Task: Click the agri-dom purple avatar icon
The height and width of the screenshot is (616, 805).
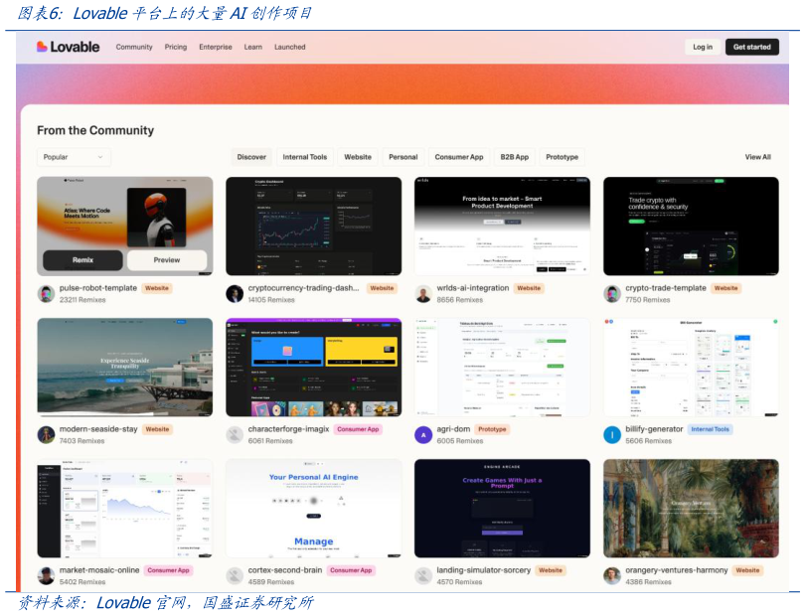Action: point(423,435)
